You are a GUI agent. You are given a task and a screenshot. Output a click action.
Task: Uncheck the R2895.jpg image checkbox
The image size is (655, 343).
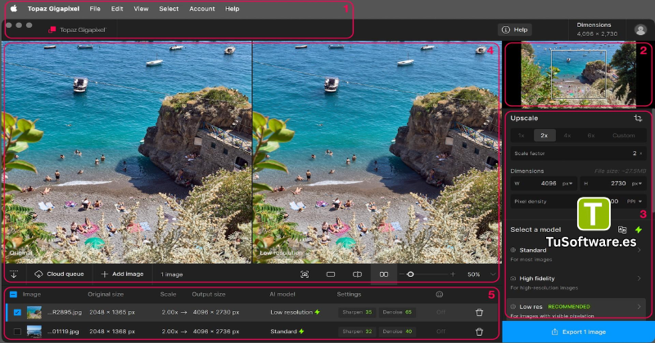17,312
